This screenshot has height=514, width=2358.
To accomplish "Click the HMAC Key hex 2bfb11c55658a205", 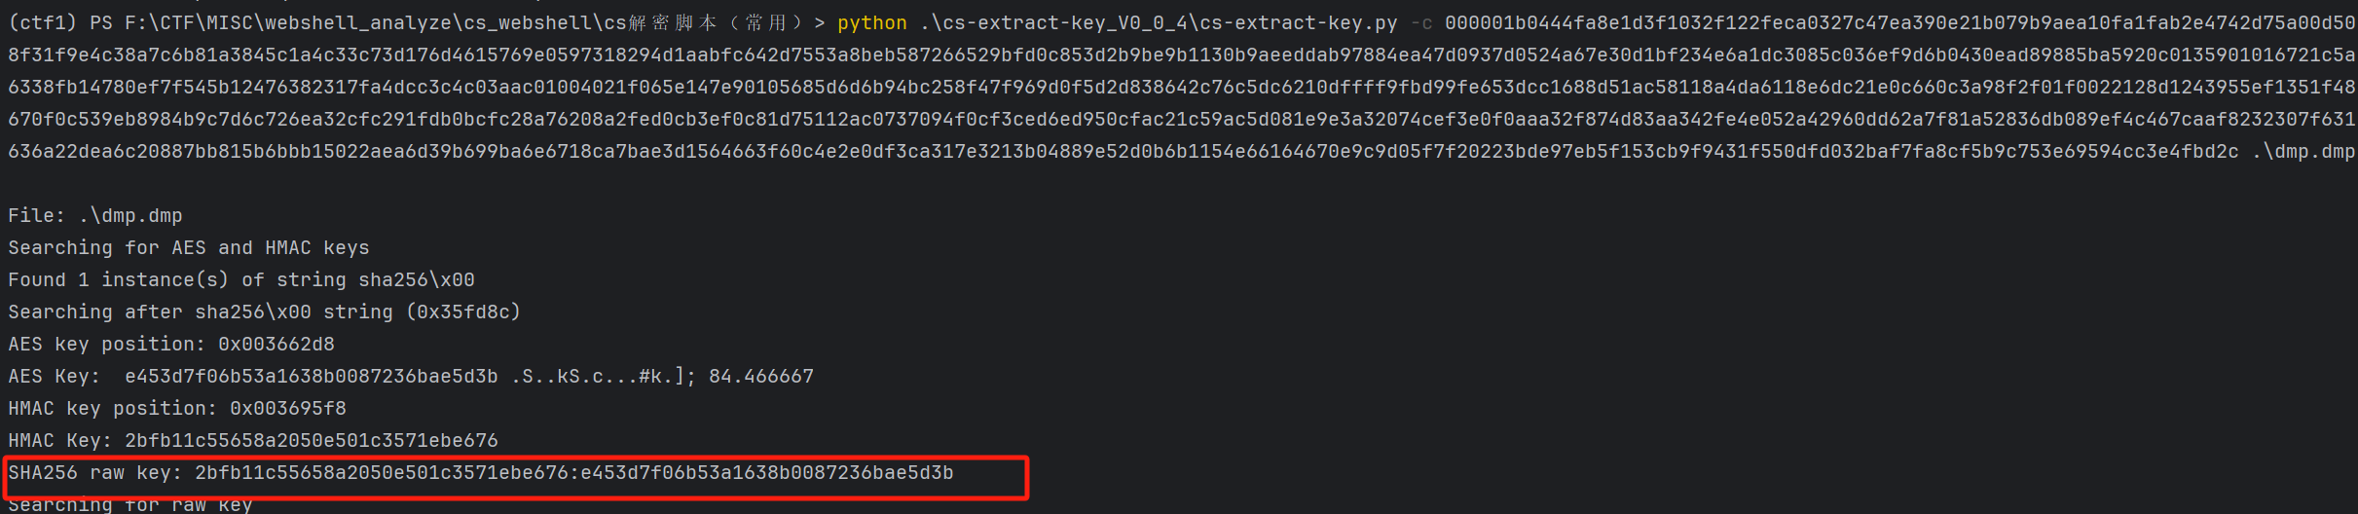I will coord(312,441).
